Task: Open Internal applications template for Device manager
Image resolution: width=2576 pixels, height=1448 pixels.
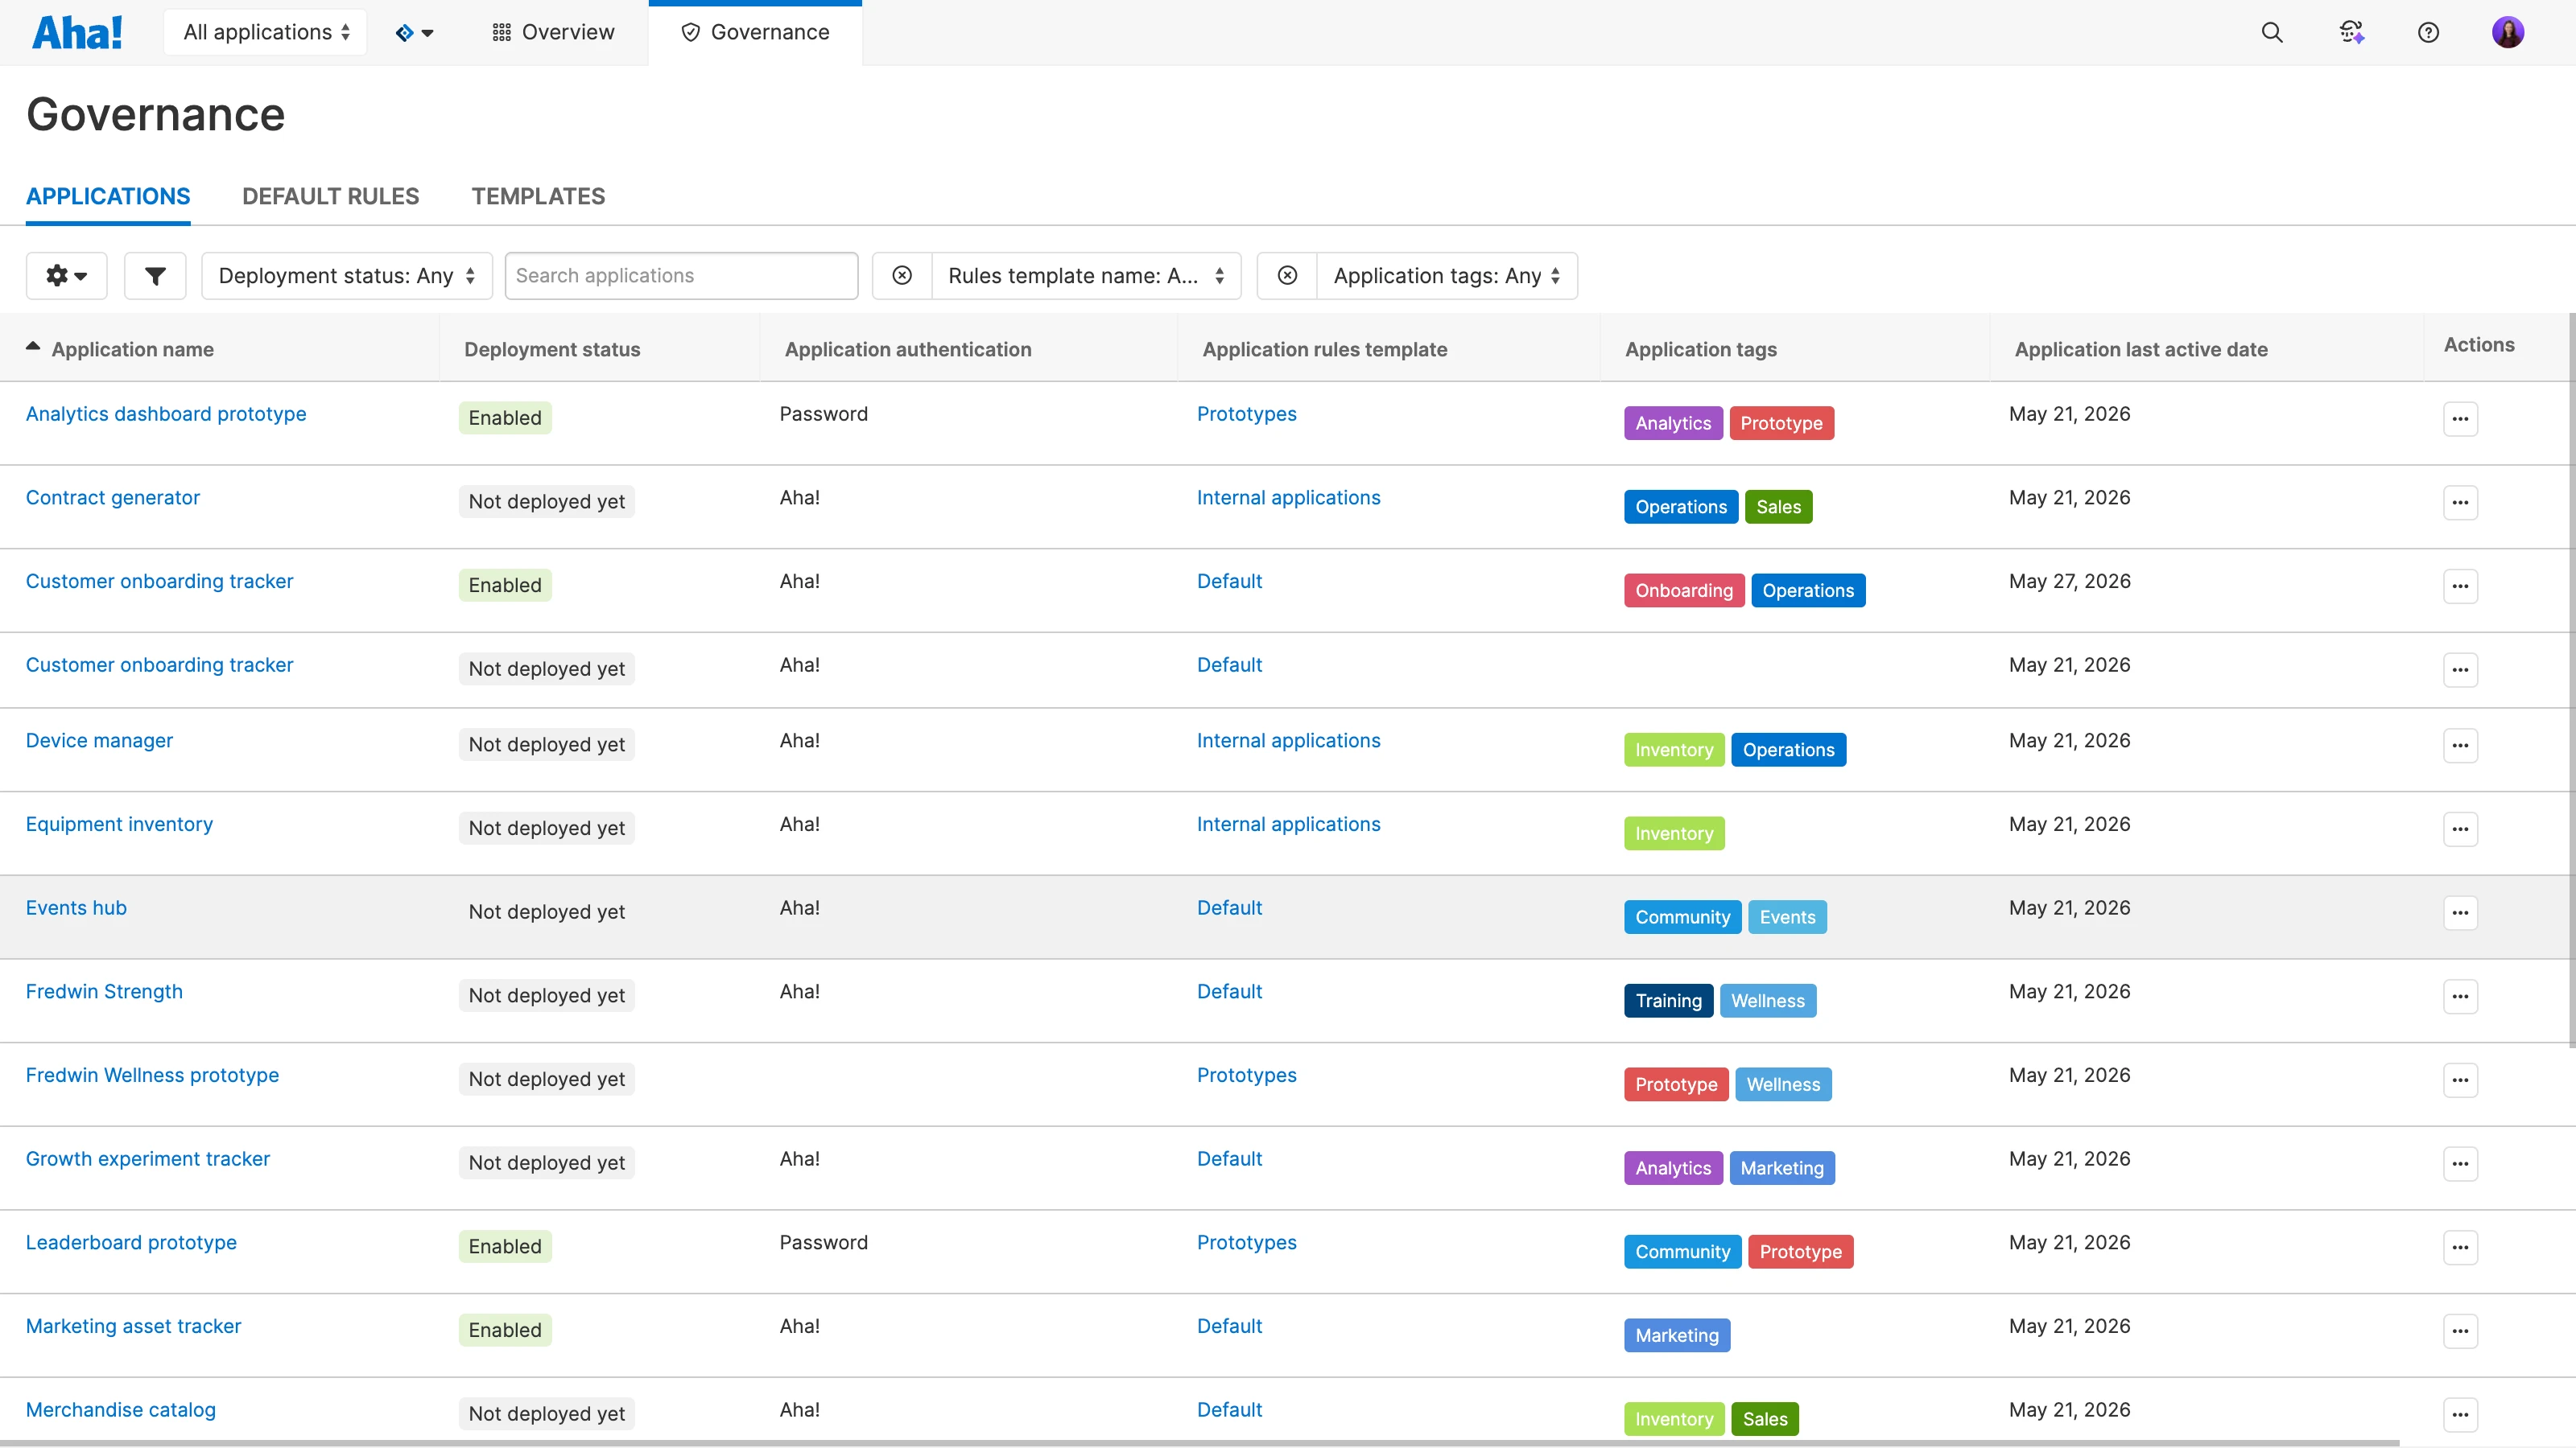Action: coord(1288,740)
